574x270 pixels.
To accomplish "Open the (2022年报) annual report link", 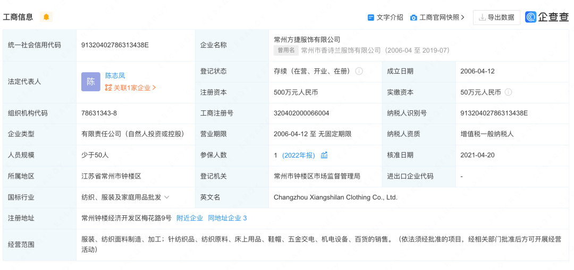I will click(x=298, y=155).
